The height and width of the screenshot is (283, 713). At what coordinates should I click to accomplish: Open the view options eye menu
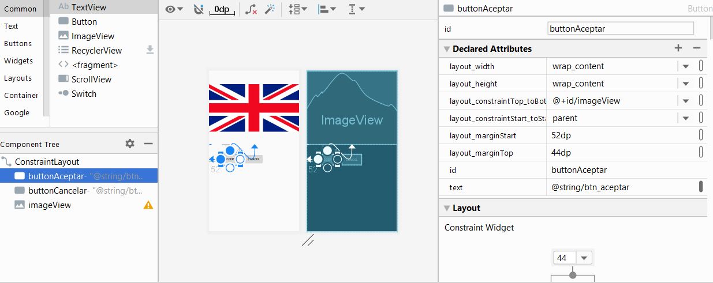tap(174, 9)
